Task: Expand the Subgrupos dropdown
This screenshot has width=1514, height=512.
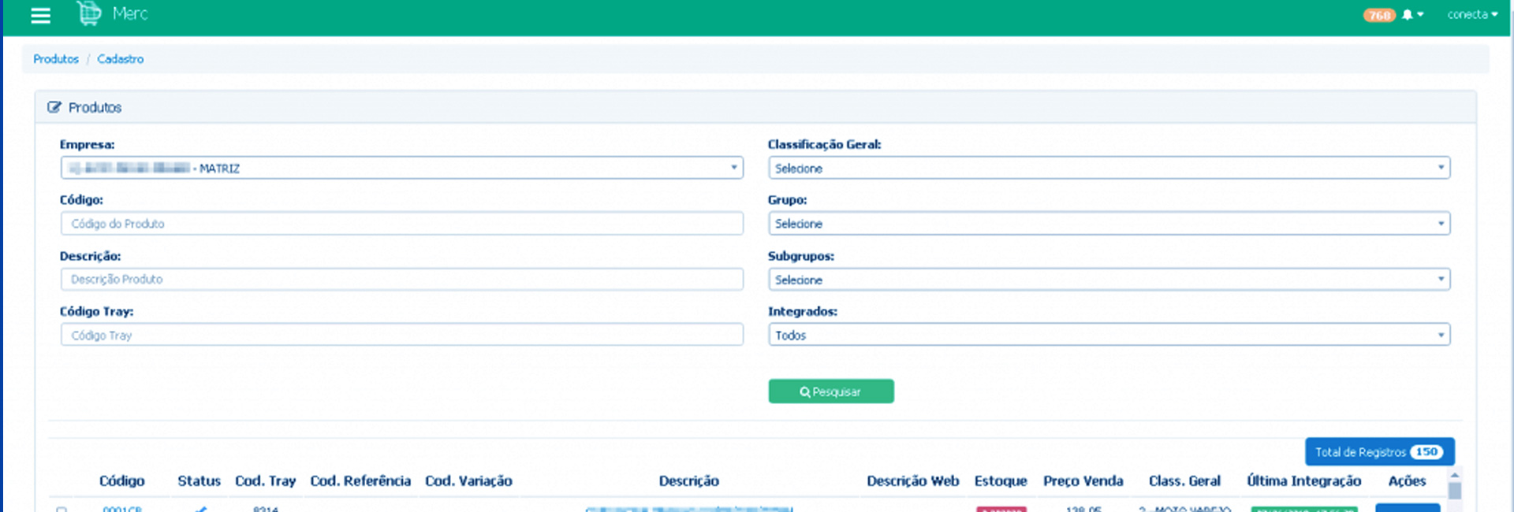Action: tap(1109, 280)
